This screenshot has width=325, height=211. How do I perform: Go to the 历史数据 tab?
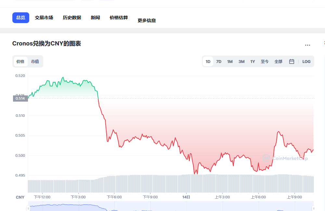pos(72,18)
